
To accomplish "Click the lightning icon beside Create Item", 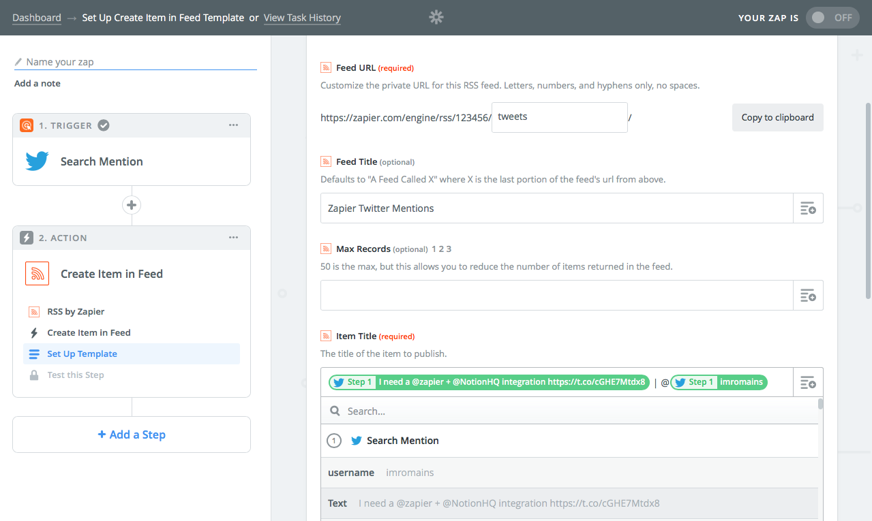I will pyautogui.click(x=34, y=332).
